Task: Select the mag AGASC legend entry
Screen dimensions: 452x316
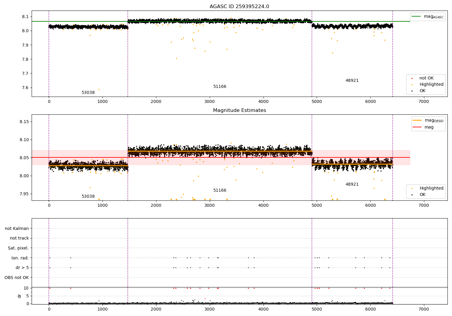Action: (428, 17)
